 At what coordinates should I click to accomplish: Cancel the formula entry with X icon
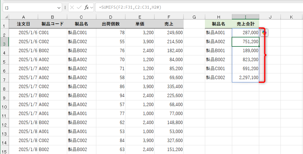(72, 7)
